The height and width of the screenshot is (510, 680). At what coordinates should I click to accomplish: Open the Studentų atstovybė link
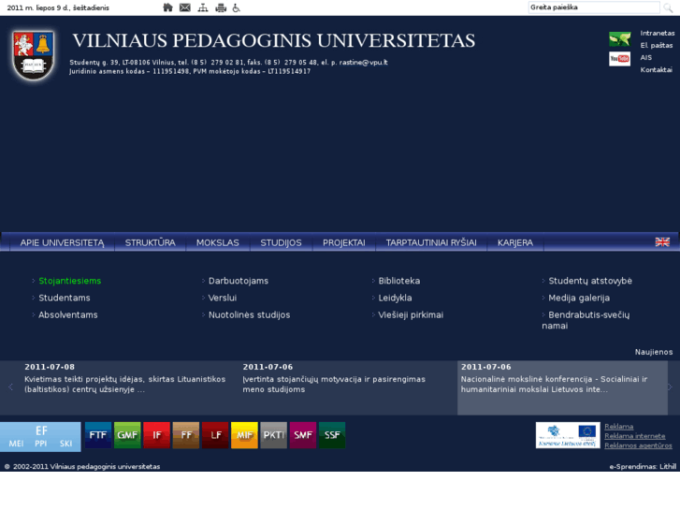point(590,281)
